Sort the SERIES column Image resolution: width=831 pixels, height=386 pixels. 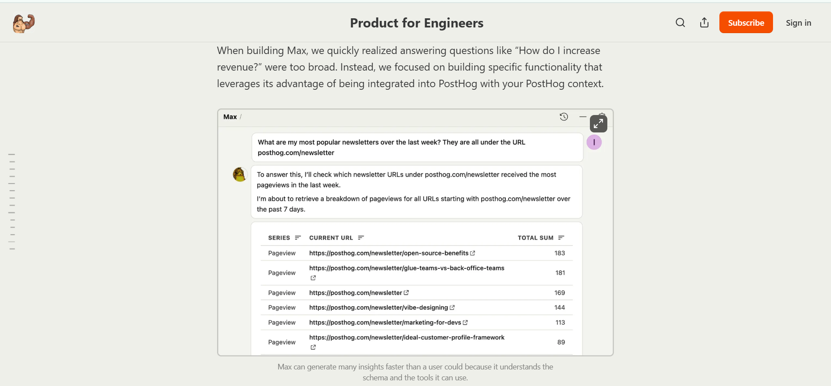click(298, 237)
